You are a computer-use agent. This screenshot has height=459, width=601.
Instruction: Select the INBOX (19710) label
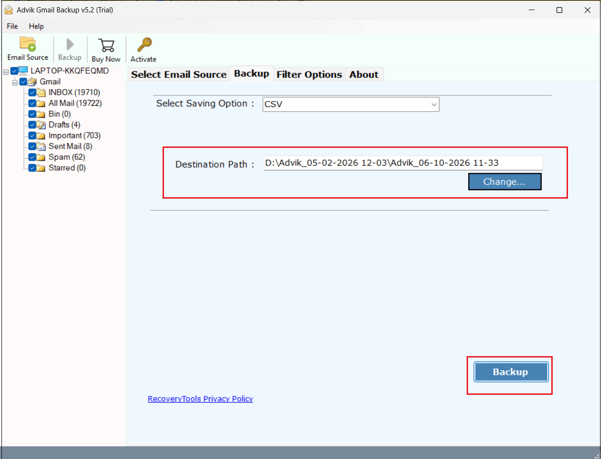tap(74, 92)
